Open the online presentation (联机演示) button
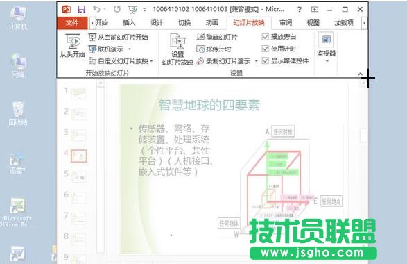The width and height of the screenshot is (407, 264). [106, 49]
